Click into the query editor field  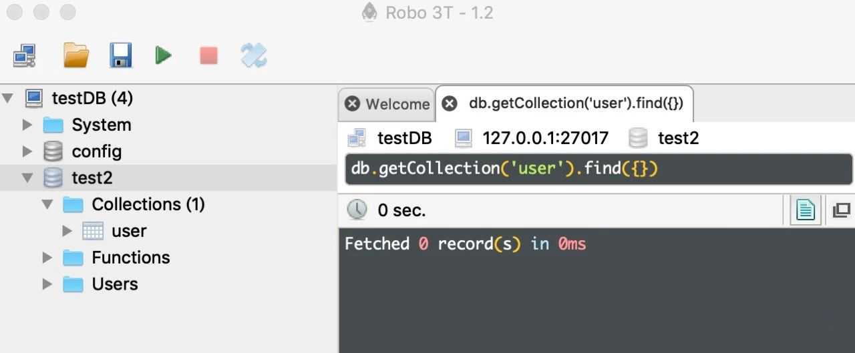point(598,169)
